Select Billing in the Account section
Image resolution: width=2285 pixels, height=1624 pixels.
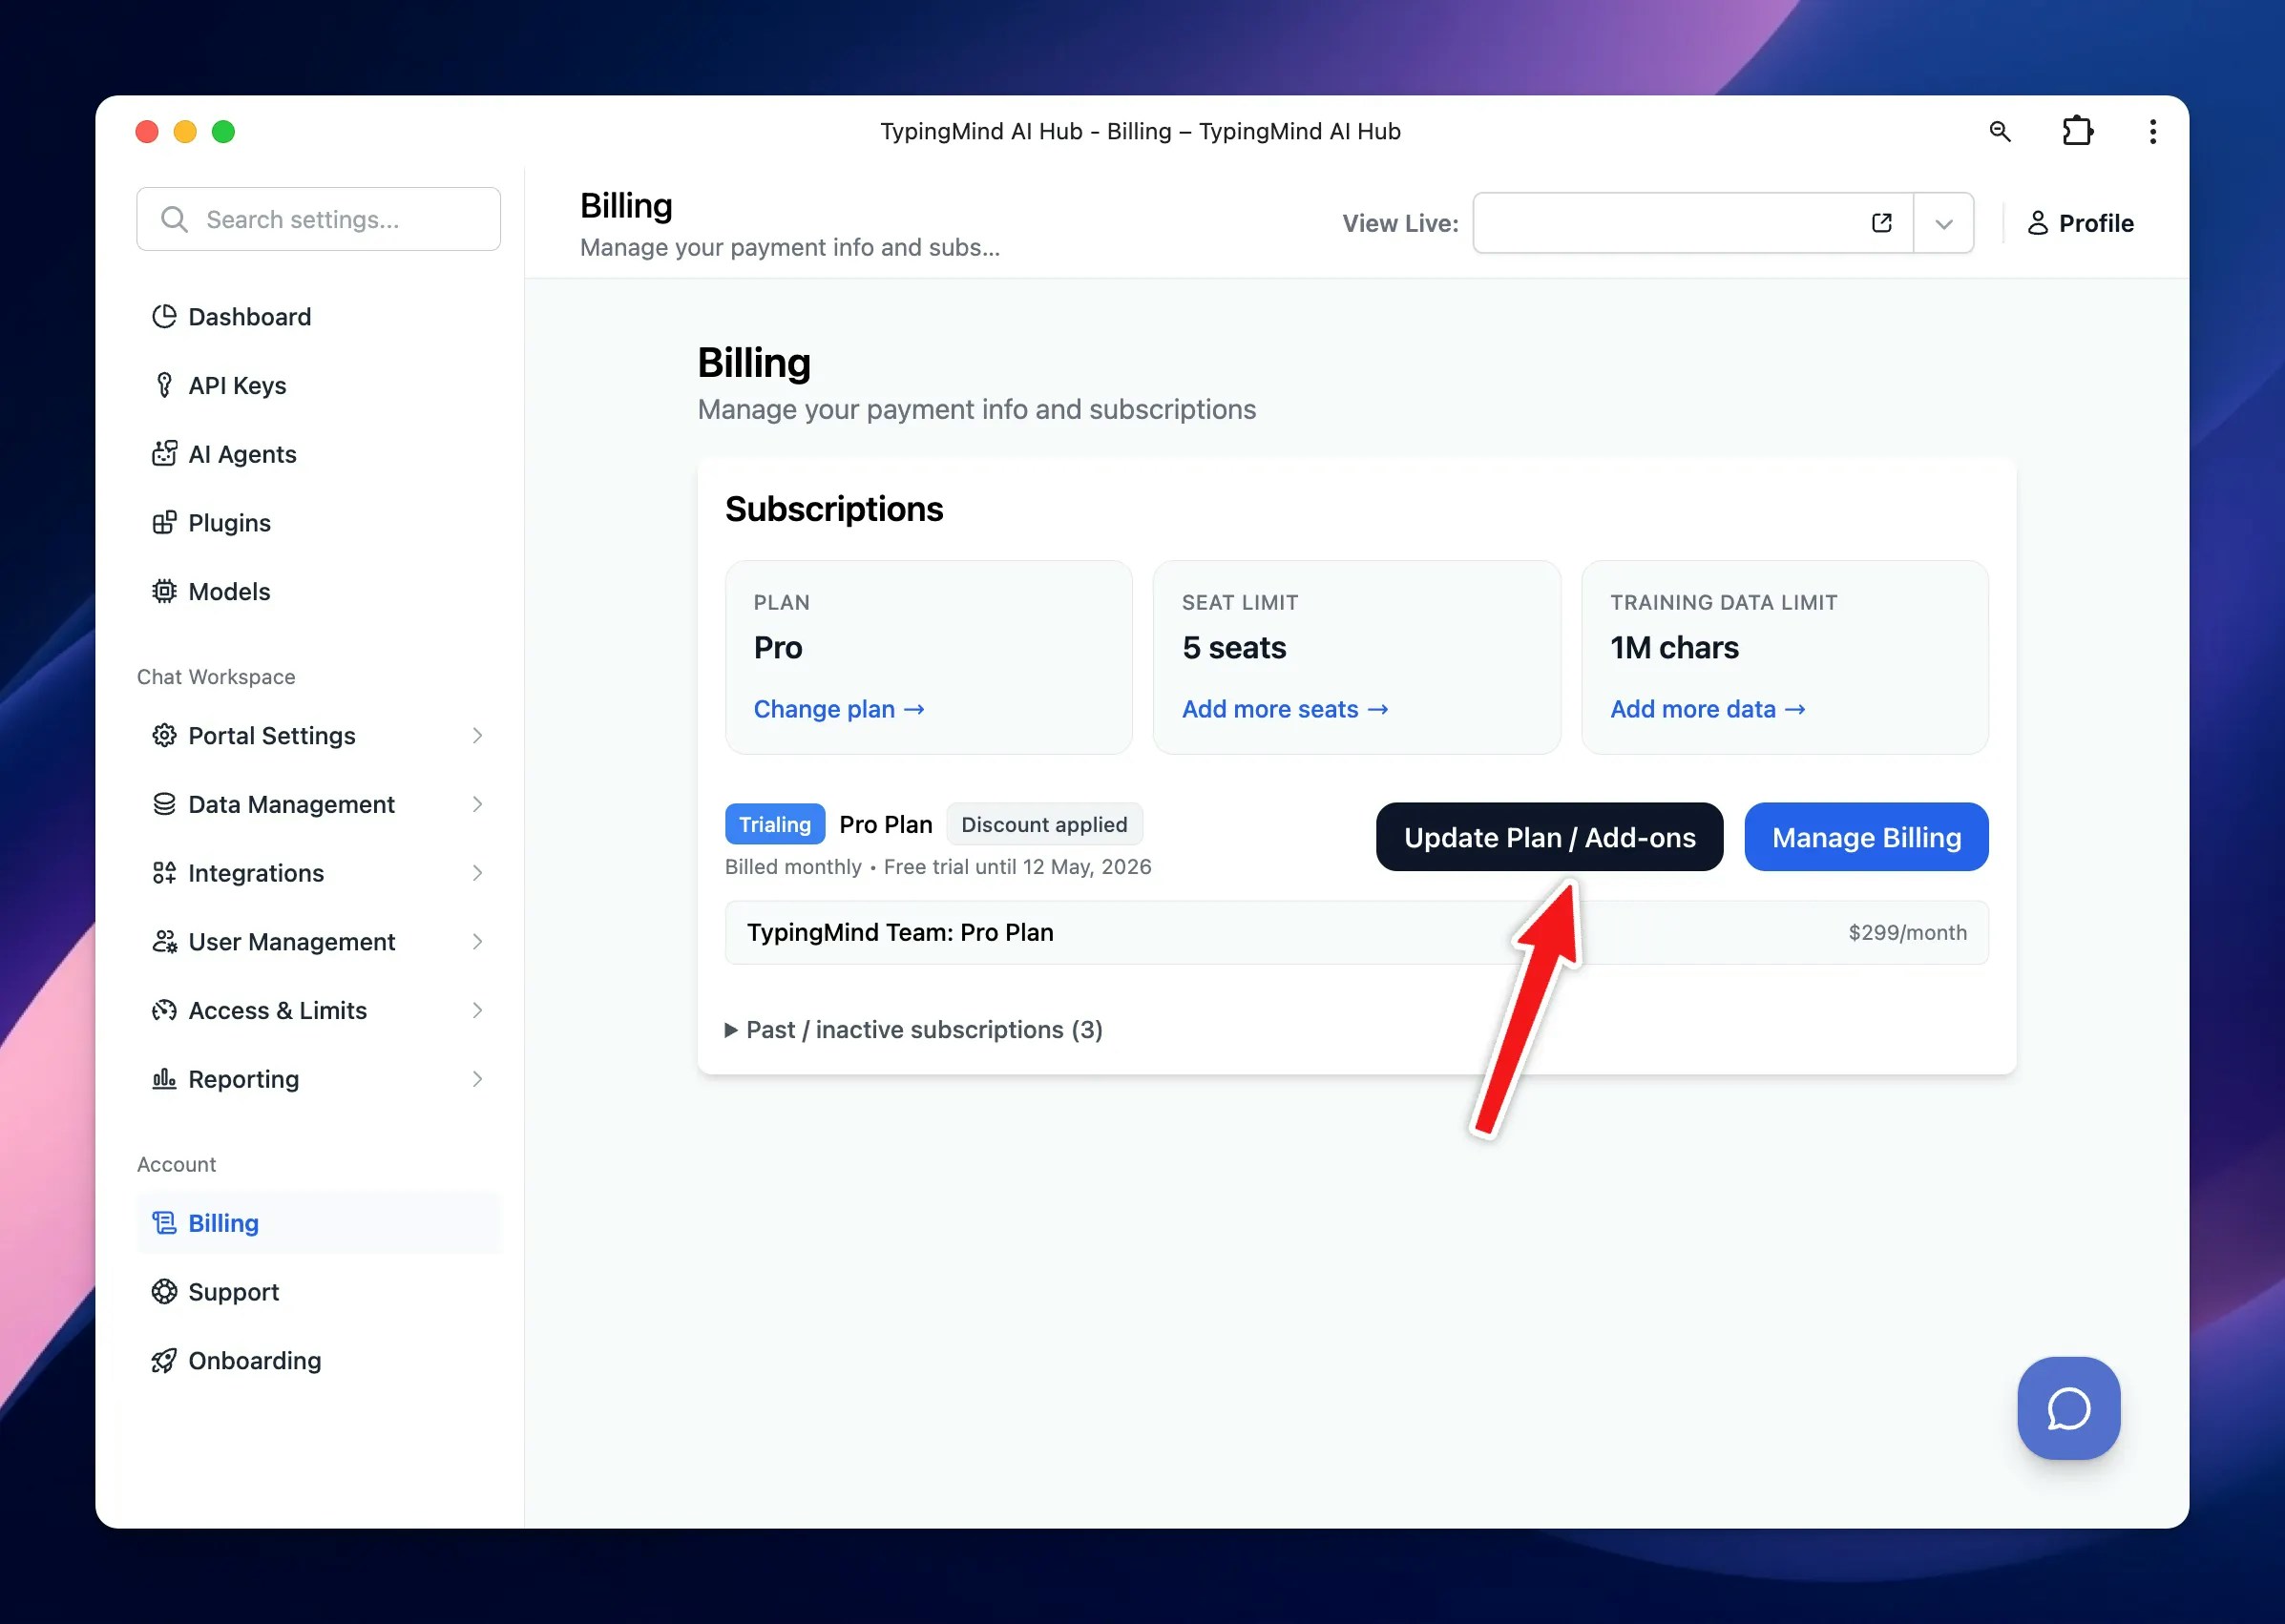tap(319, 1223)
